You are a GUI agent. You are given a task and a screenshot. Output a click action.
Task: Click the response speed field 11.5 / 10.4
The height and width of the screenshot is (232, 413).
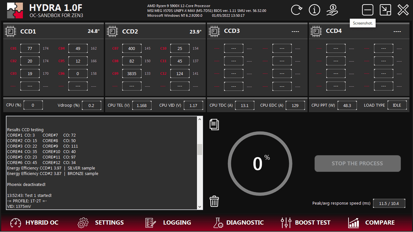point(389,203)
